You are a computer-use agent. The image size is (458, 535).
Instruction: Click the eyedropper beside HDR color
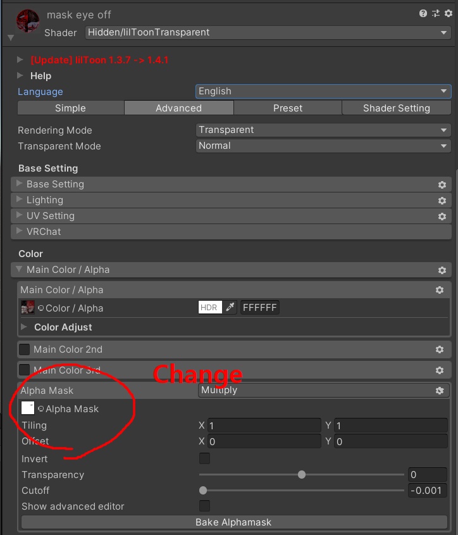pos(230,307)
